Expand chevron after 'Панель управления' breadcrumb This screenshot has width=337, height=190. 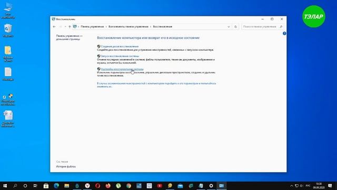click(106, 27)
